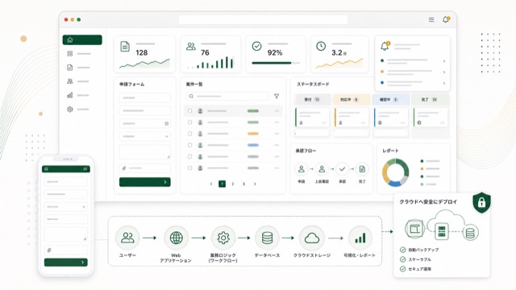Select page 1 button in the pagination
The image size is (516, 290).
[x=223, y=184]
